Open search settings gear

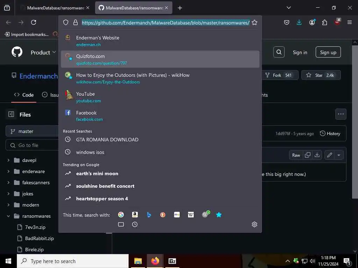pos(255,224)
